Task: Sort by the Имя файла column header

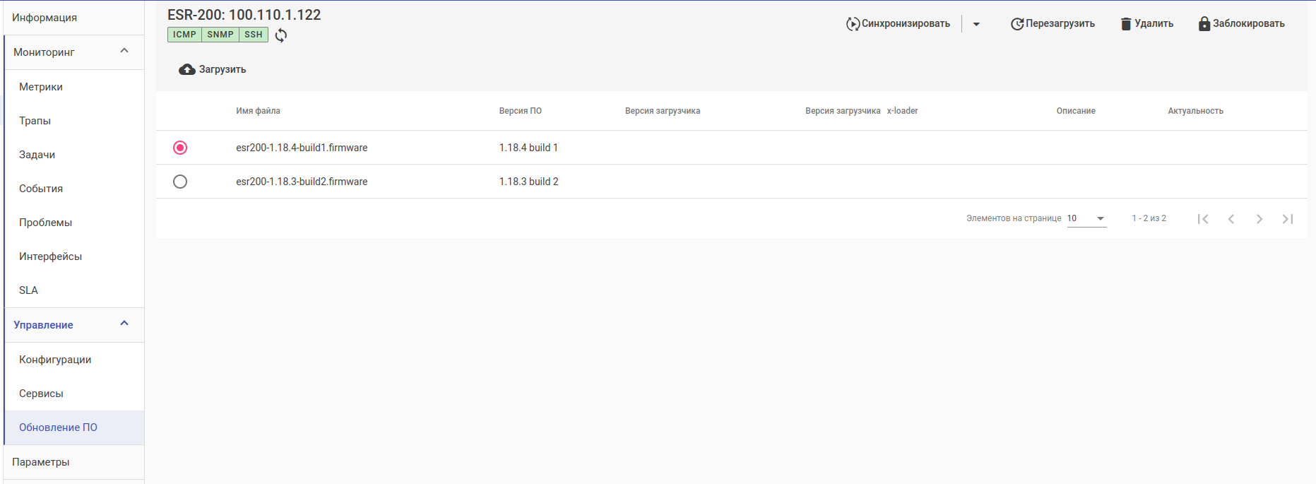Action: click(258, 111)
